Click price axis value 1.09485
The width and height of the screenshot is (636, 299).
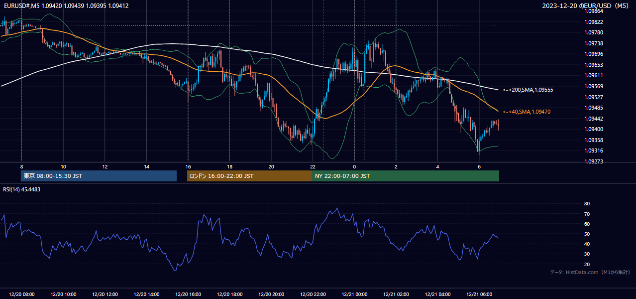[x=593, y=108]
